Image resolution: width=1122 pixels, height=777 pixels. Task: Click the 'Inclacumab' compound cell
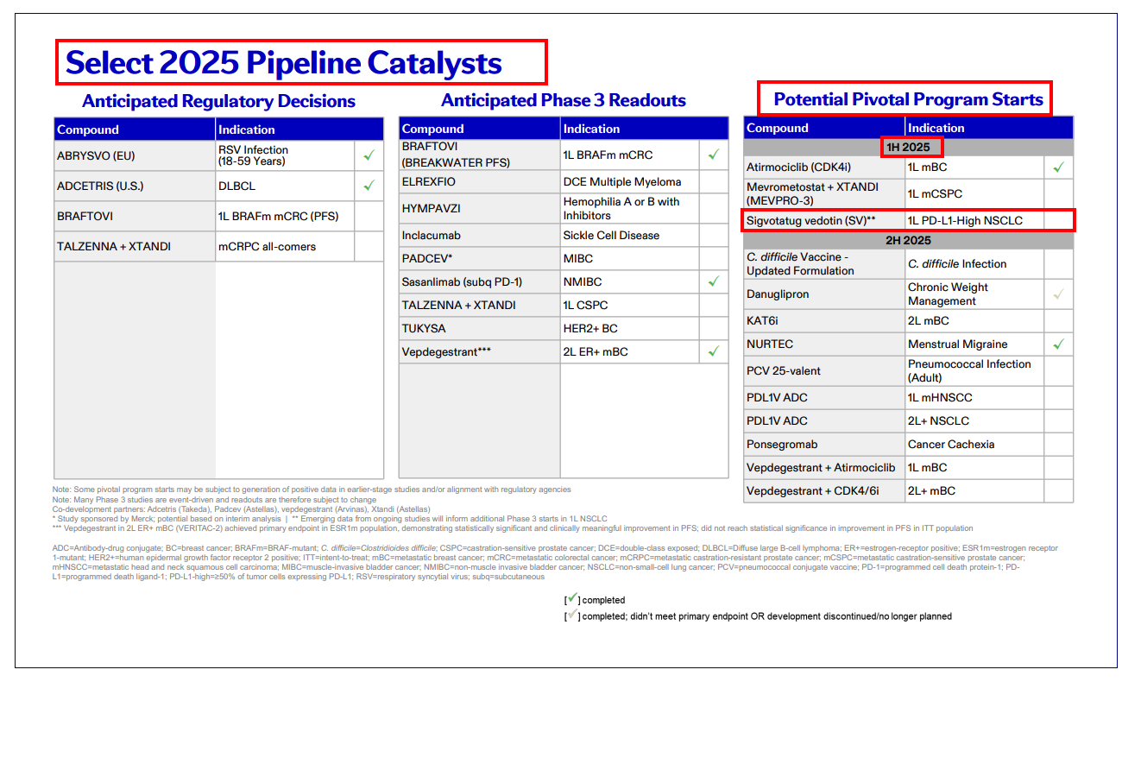pyautogui.click(x=480, y=235)
